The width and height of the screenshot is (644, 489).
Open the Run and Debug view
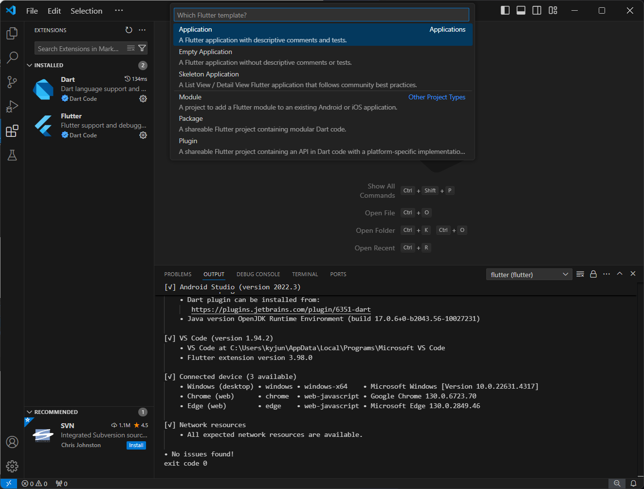[x=12, y=106]
